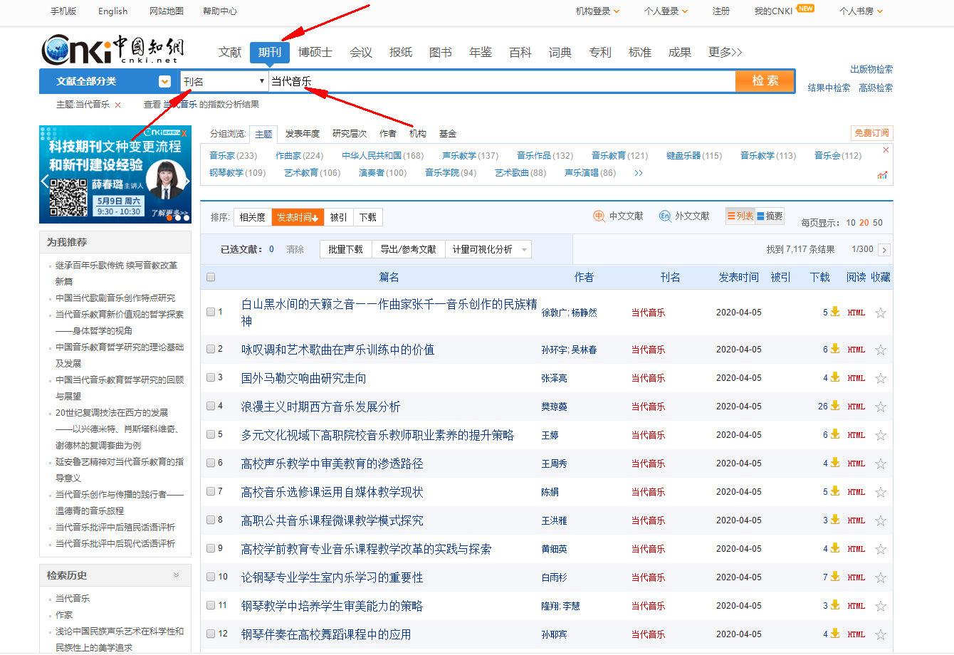Click 导出/参考文献 button

(x=408, y=249)
